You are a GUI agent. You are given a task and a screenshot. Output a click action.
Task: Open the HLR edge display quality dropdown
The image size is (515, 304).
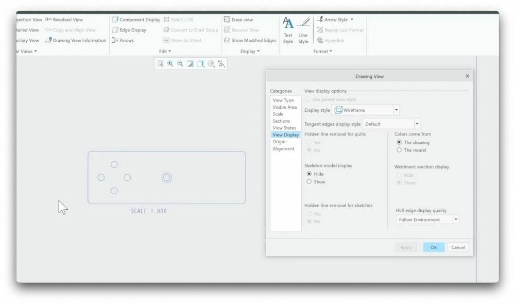click(x=455, y=219)
